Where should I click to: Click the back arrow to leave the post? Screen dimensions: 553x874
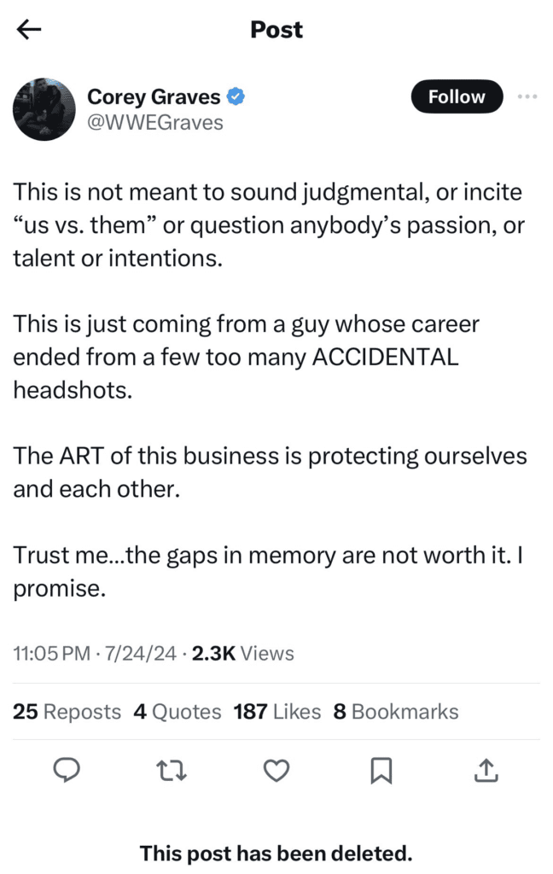click(28, 29)
